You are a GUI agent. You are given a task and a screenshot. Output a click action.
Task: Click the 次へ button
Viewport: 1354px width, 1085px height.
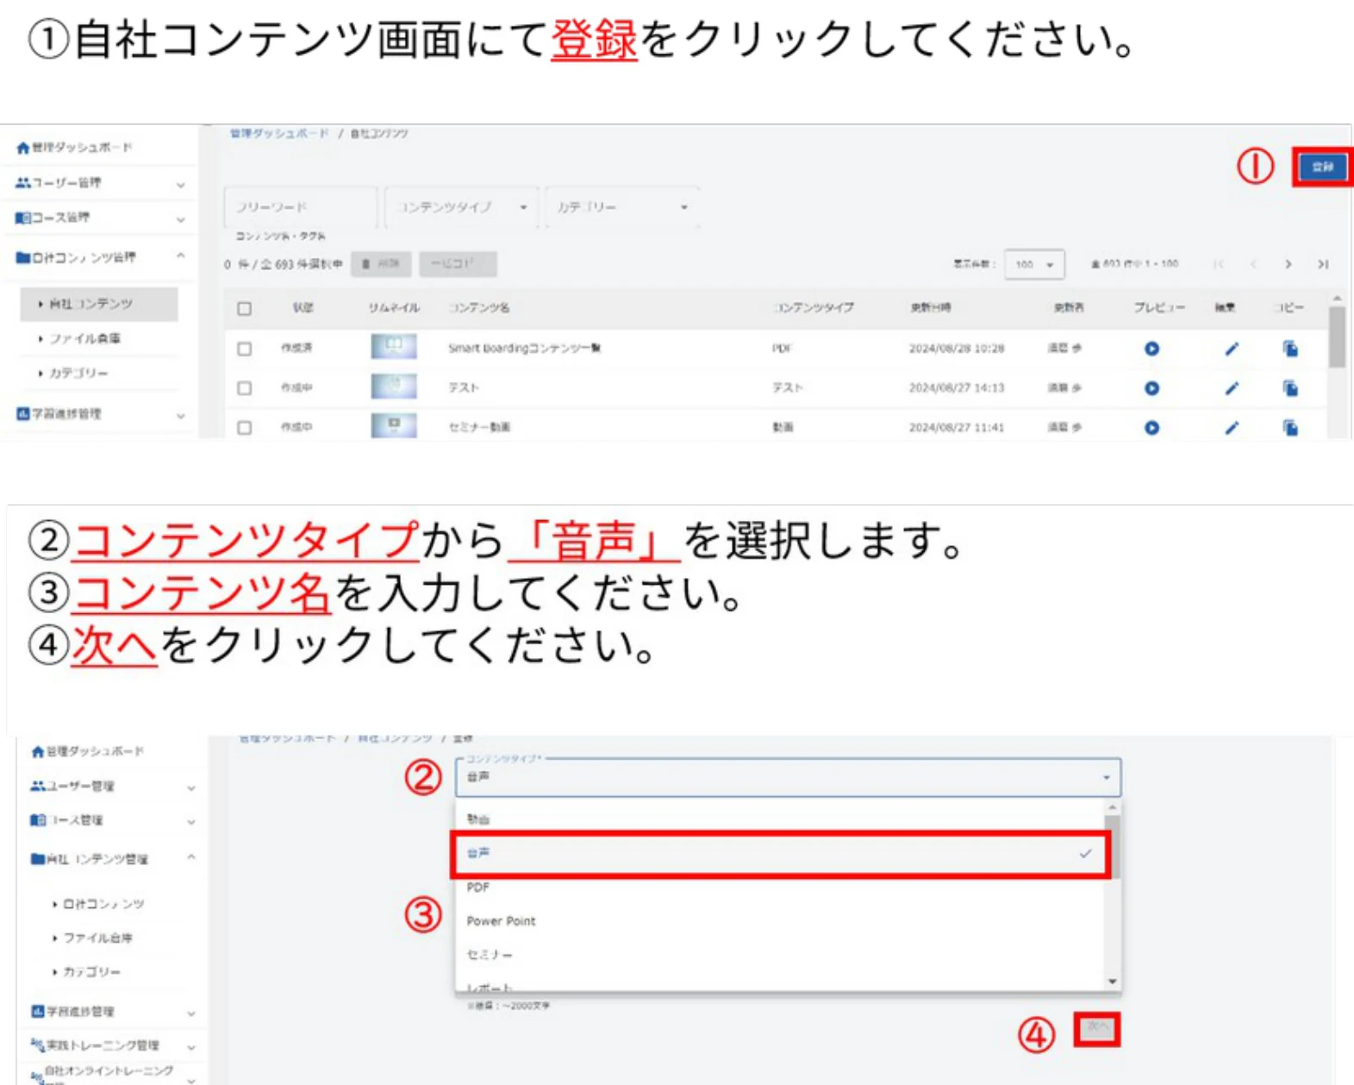[x=1096, y=1028]
